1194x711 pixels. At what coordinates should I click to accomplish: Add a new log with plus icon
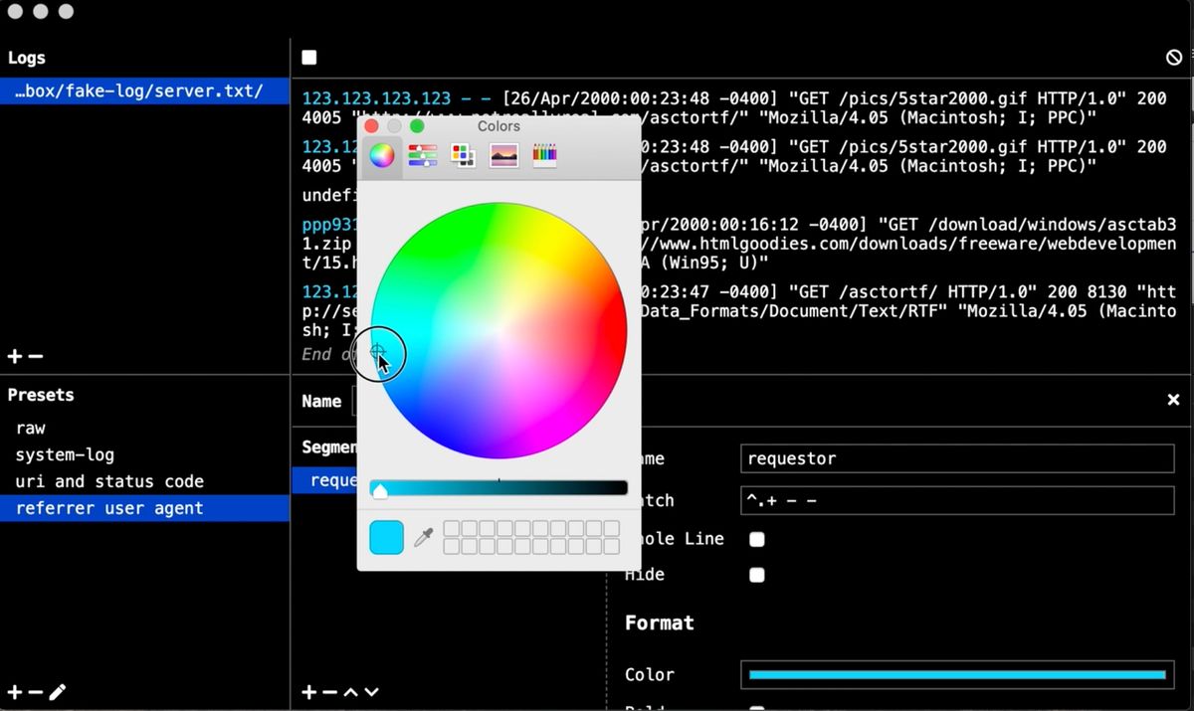tap(15, 356)
